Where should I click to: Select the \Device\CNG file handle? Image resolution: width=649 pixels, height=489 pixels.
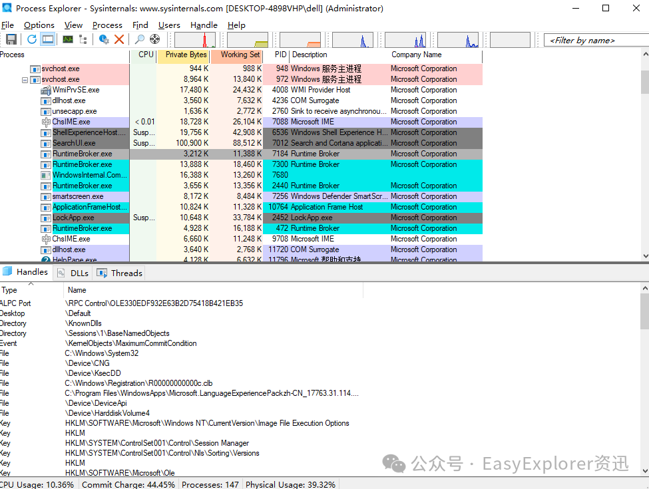[181, 363]
